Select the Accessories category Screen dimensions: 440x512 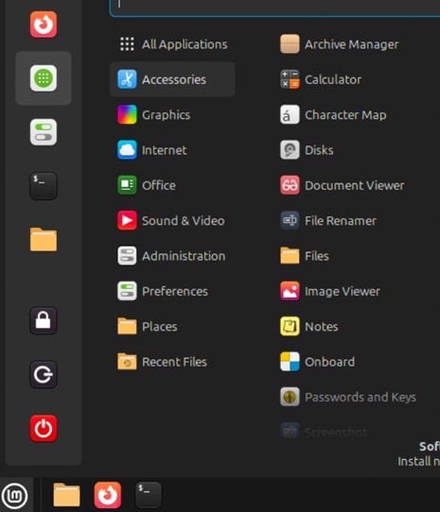(172, 79)
